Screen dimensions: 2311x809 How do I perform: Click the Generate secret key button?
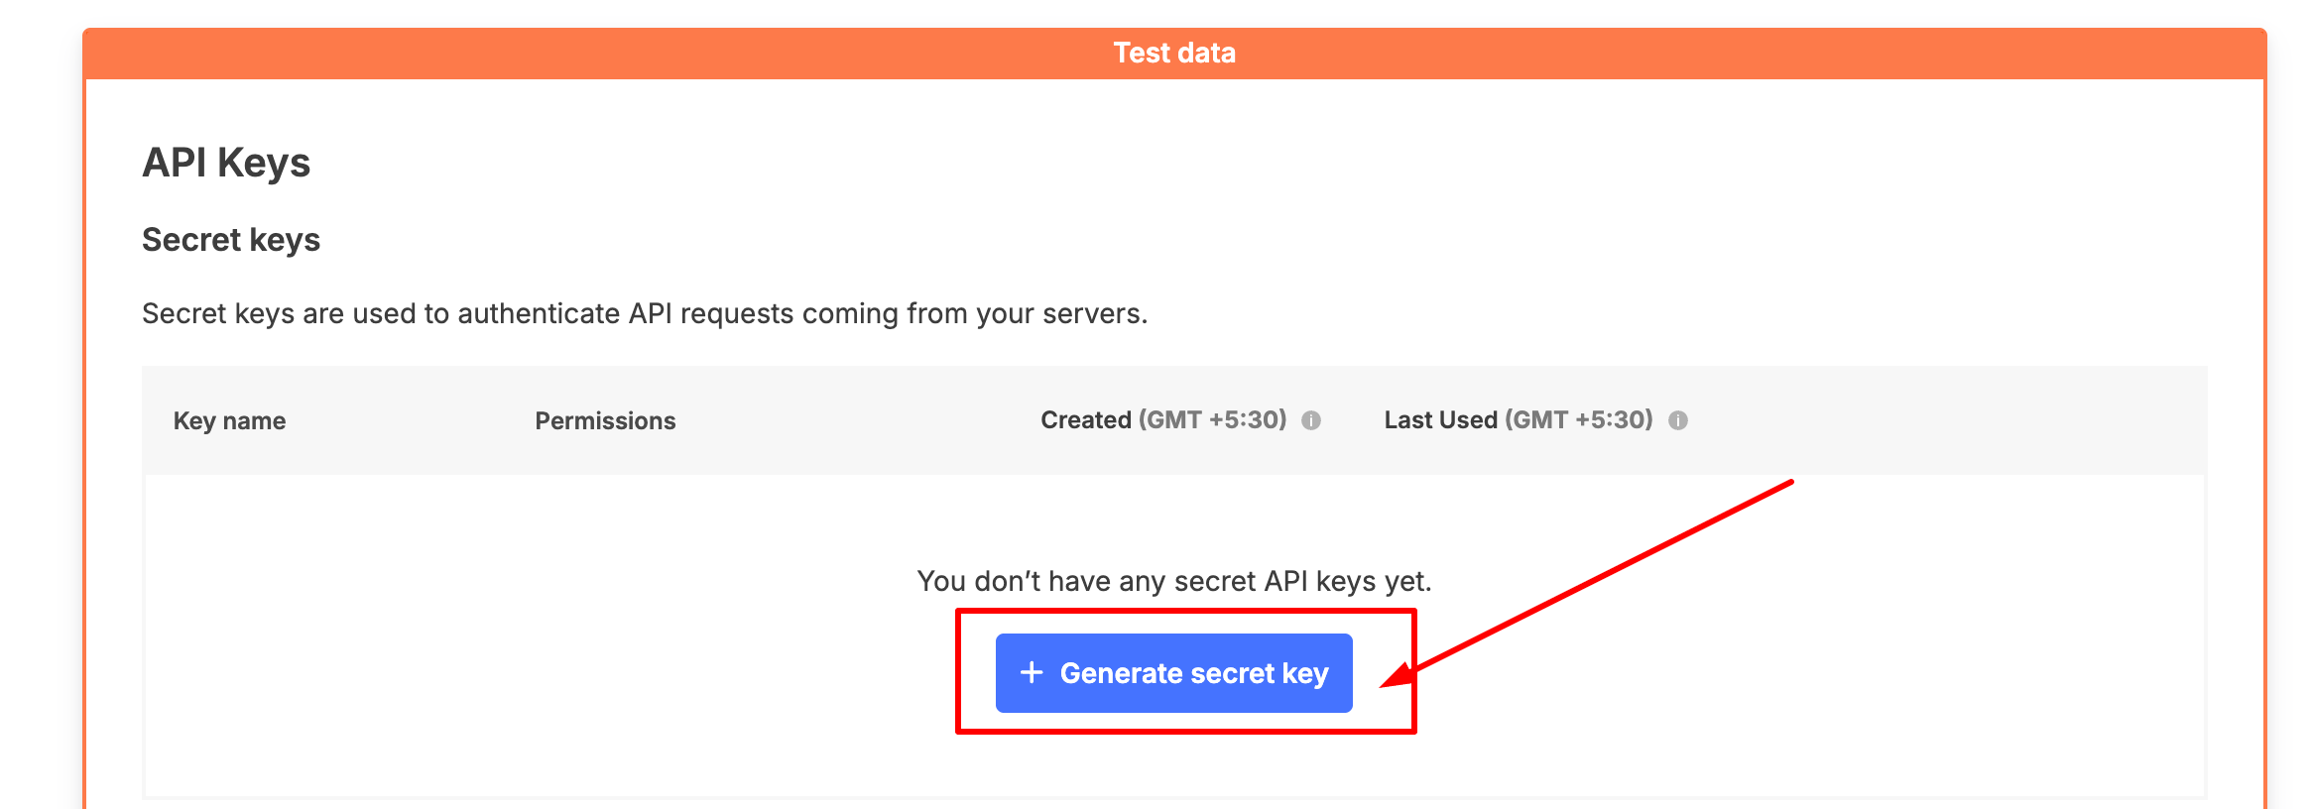(1173, 673)
